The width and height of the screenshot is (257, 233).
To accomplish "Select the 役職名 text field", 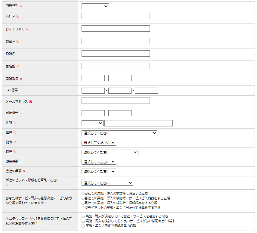I will tap(116, 54).
